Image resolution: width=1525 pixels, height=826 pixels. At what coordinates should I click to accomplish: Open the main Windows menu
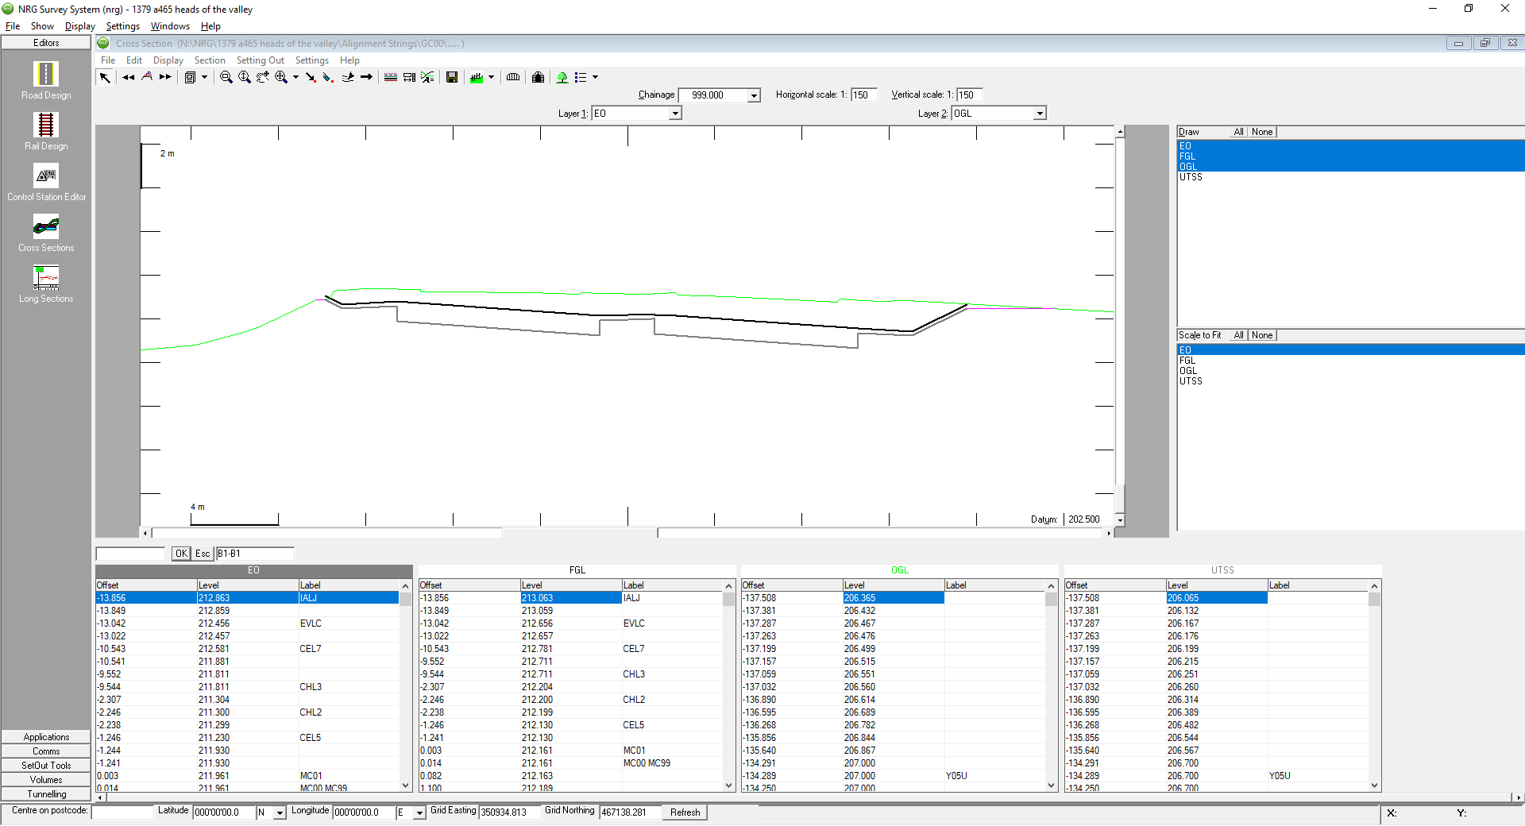[170, 26]
